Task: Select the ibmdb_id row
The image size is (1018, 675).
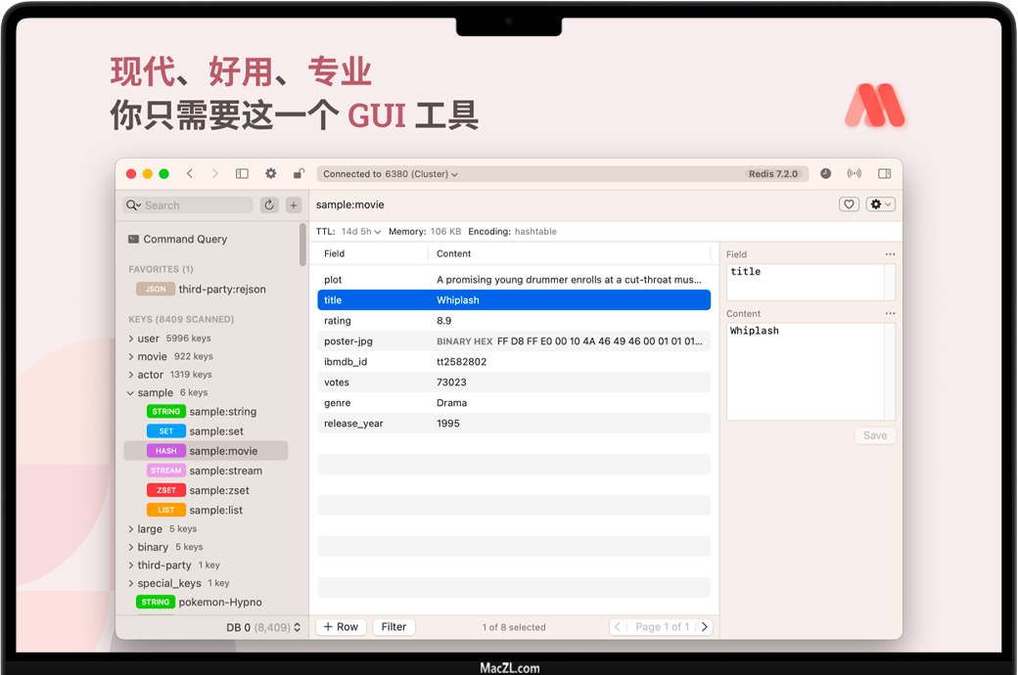Action: click(514, 362)
